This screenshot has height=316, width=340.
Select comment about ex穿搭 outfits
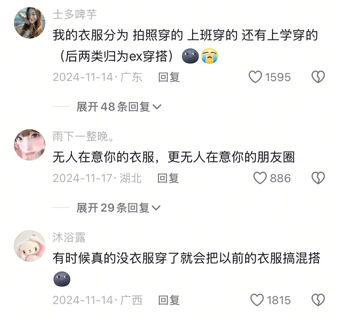pyautogui.click(x=185, y=46)
